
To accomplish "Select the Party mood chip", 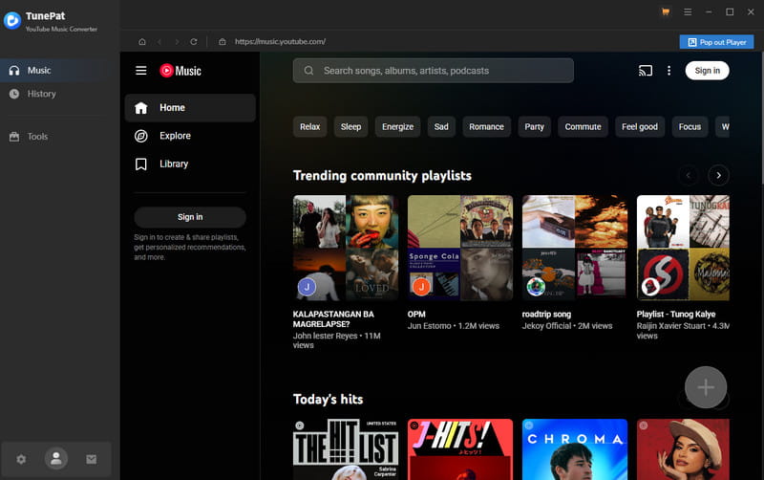I will pyautogui.click(x=534, y=127).
